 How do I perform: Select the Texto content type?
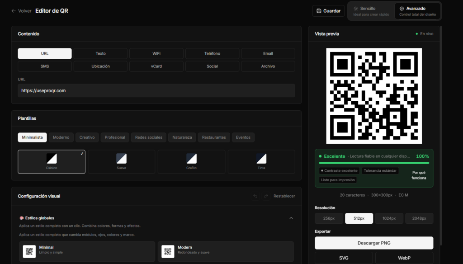(x=100, y=53)
